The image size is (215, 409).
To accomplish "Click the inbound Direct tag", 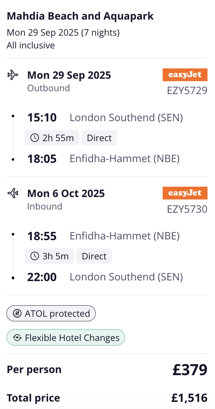I will coord(94,256).
